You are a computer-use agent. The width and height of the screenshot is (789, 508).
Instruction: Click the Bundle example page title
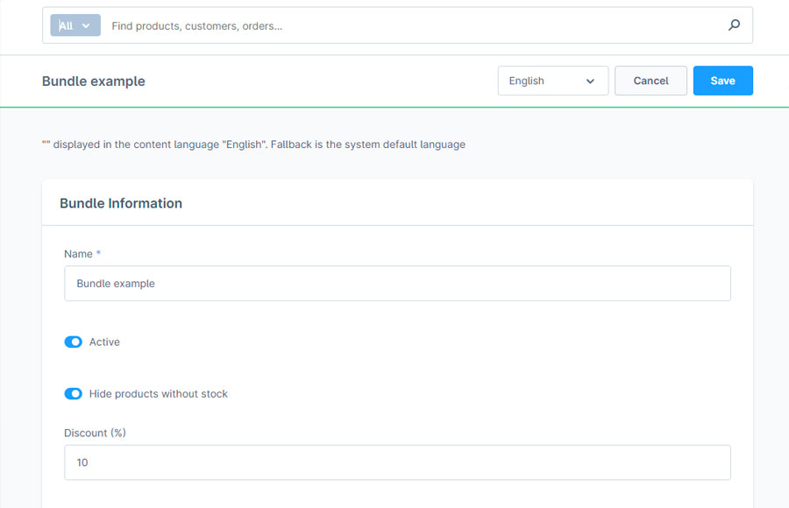pyautogui.click(x=93, y=81)
